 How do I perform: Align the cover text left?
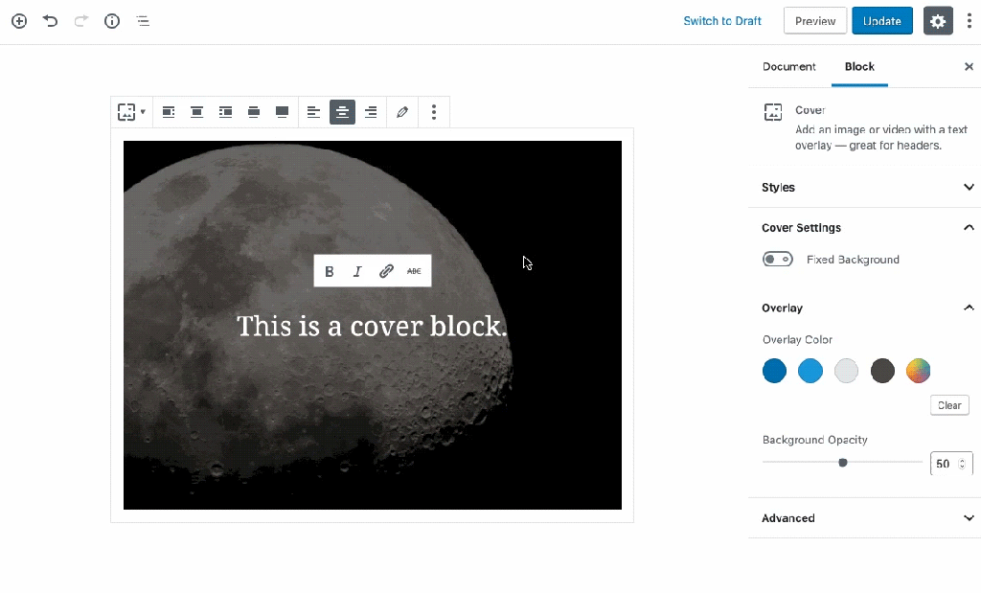click(x=313, y=112)
